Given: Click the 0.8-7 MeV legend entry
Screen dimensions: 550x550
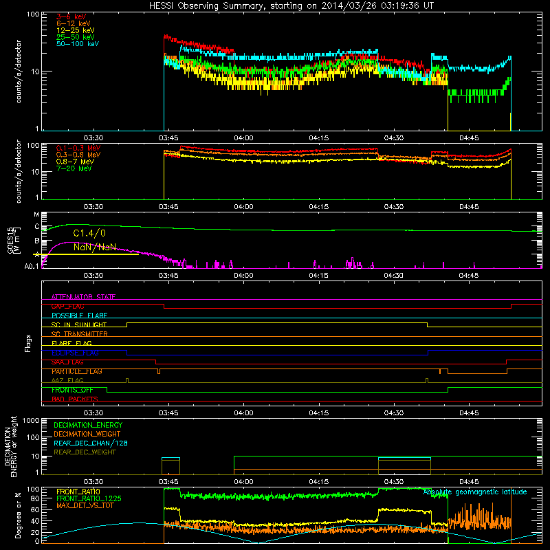Looking at the screenshot, I should coord(75,162).
